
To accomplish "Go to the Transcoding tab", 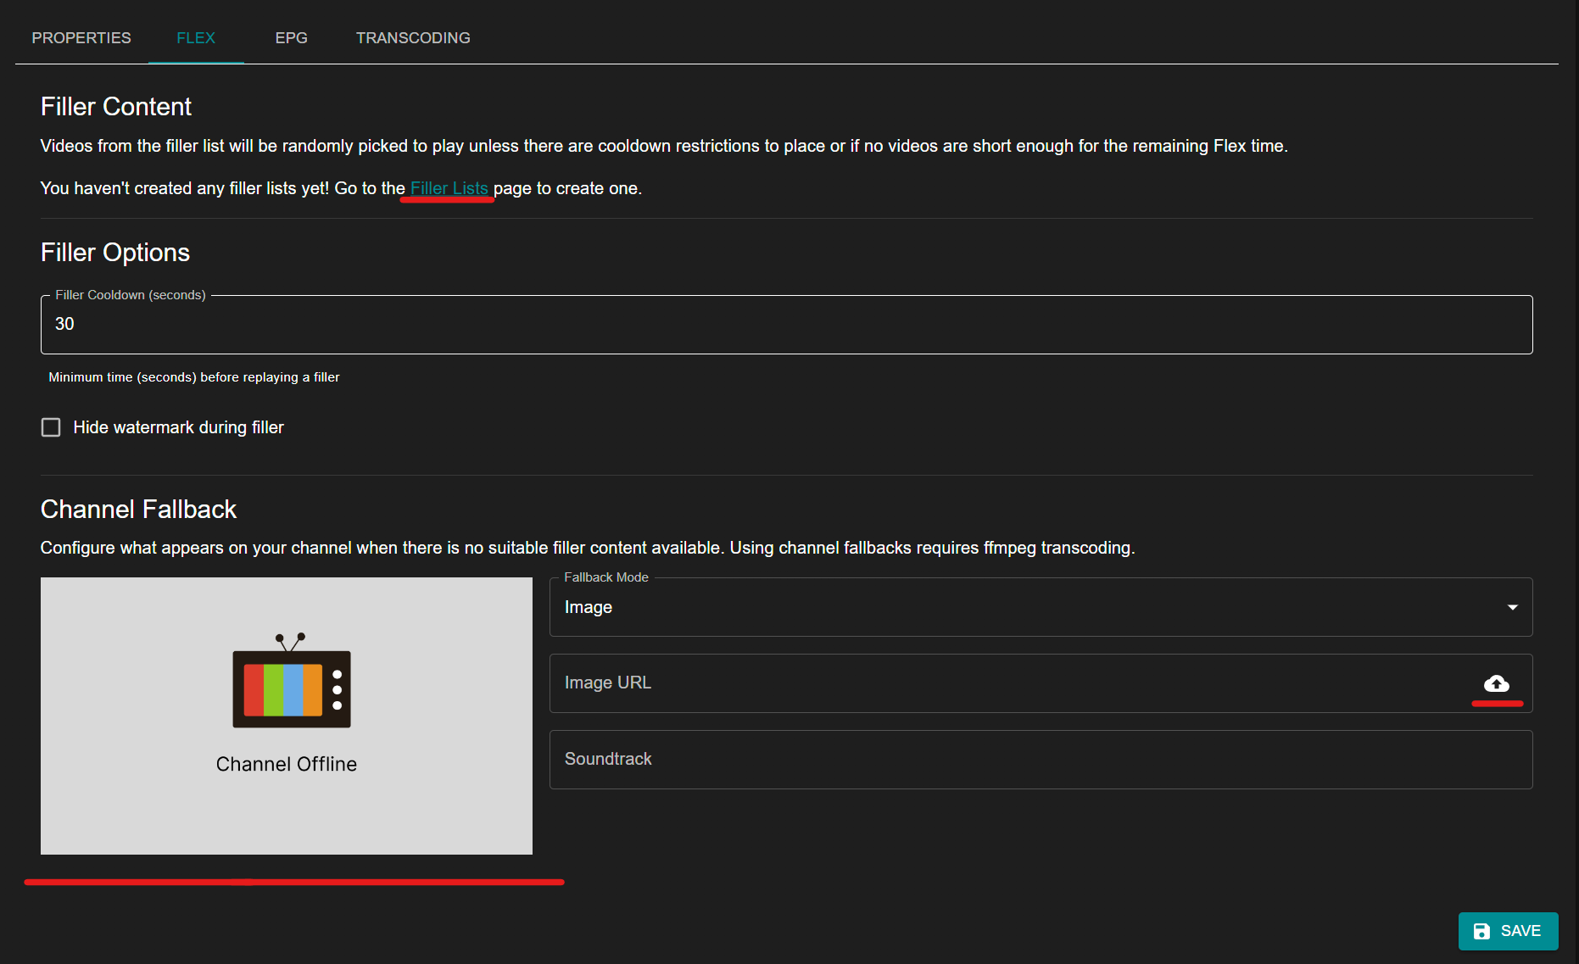I will coord(413,38).
